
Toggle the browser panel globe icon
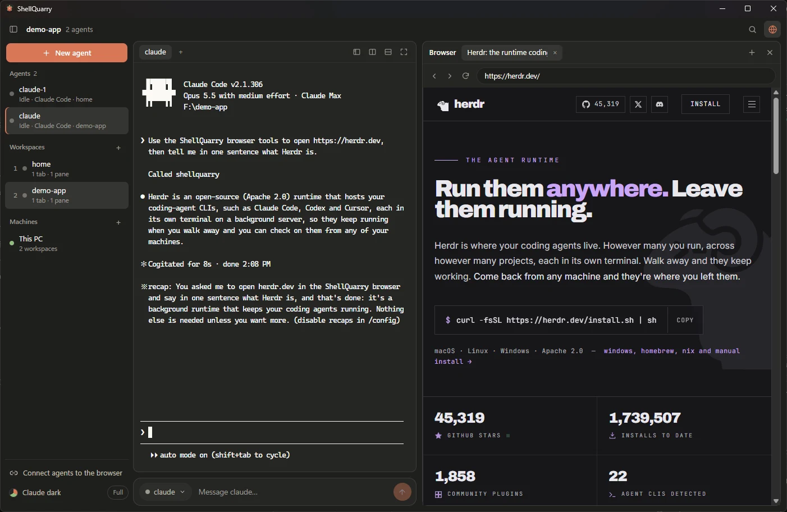772,30
